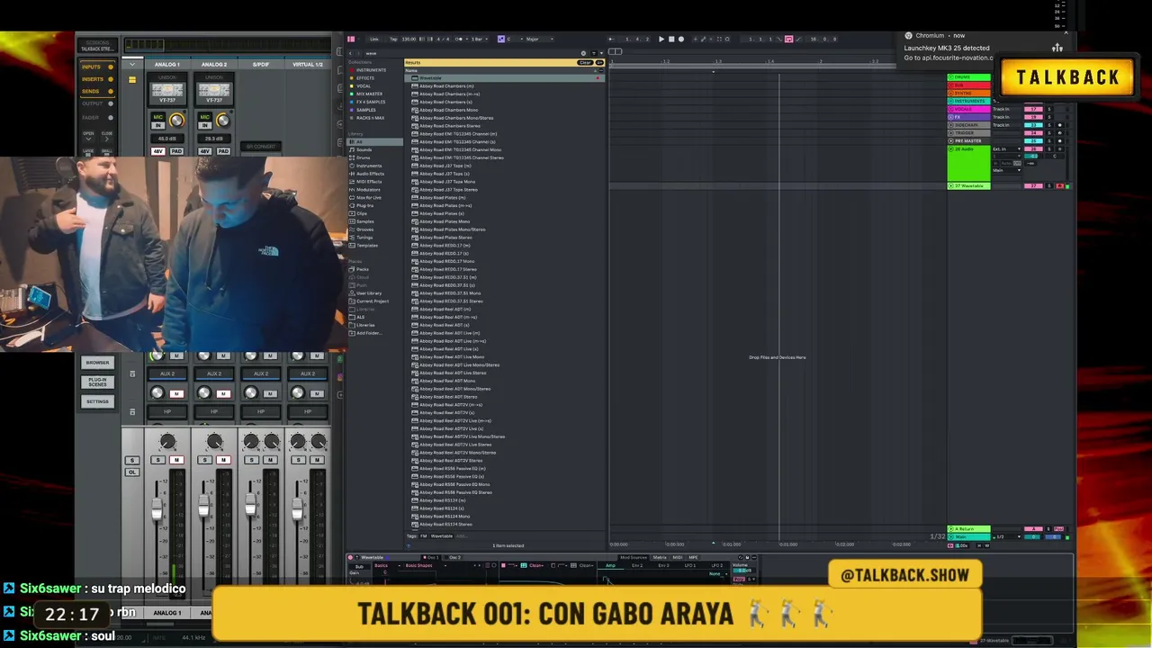Image resolution: width=1152 pixels, height=648 pixels.
Task: Switch MIC input on Analog 1
Action: point(157,117)
